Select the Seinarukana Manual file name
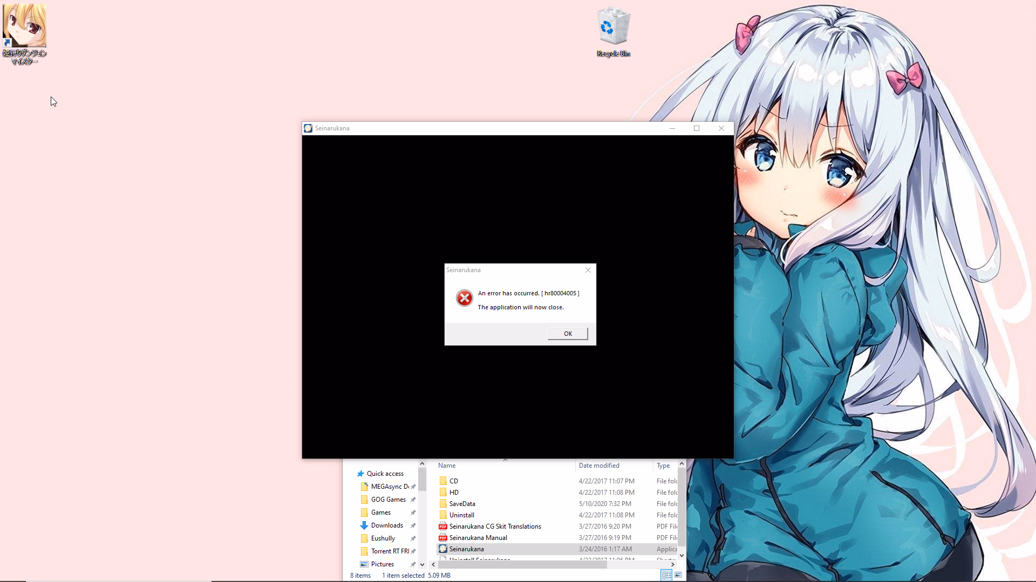Image resolution: width=1036 pixels, height=582 pixels. pyautogui.click(x=478, y=538)
